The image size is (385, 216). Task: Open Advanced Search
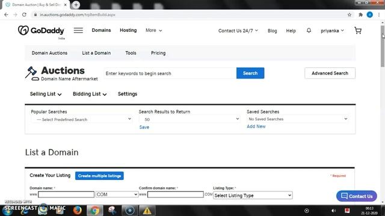point(330,73)
